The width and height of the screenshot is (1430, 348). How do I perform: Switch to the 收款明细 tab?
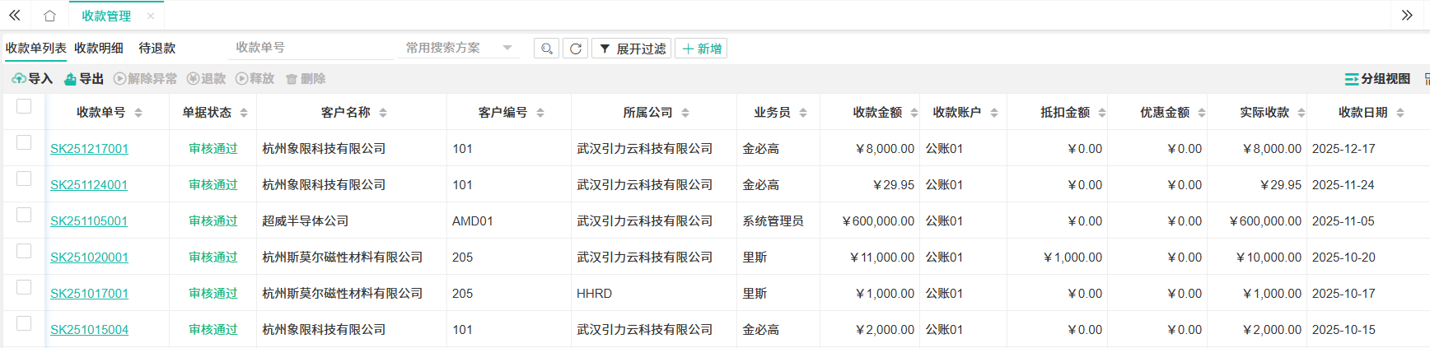99,48
